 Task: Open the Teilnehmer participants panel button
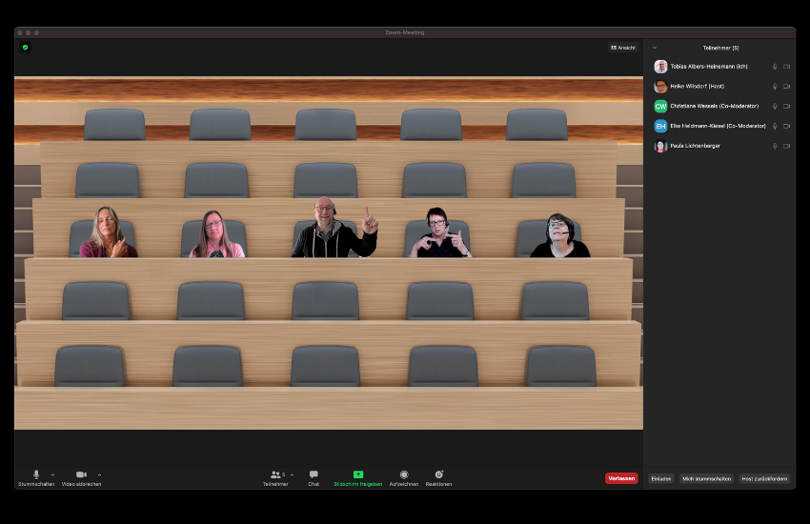[275, 478]
